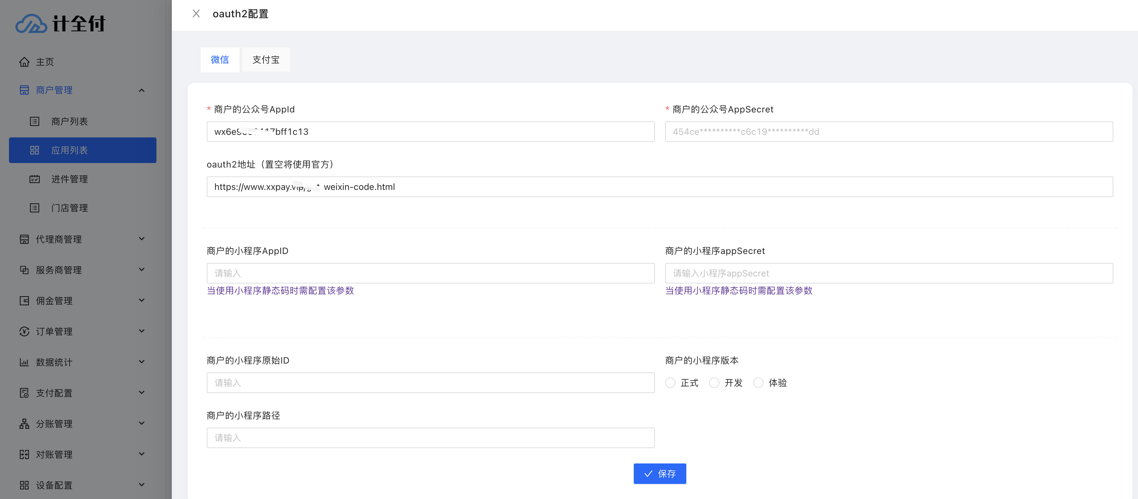Click the 门店管理 icon in sidebar

tap(34, 208)
